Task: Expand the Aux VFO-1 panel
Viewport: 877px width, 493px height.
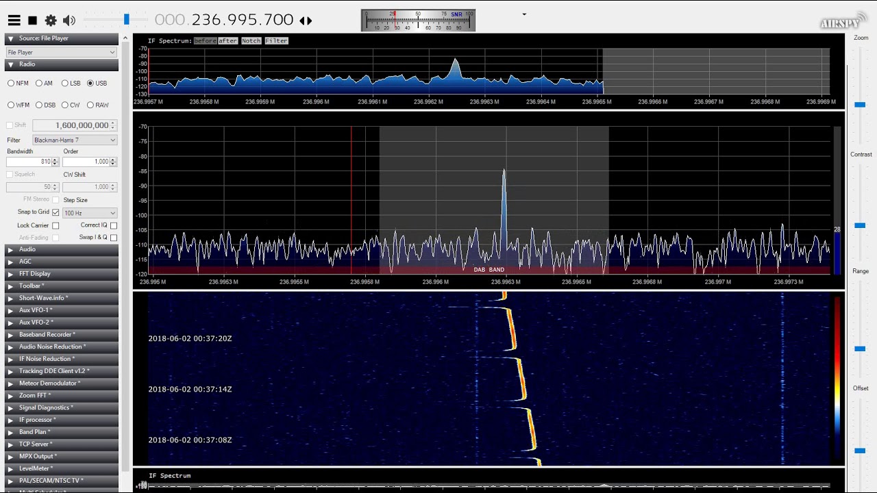Action: point(62,310)
